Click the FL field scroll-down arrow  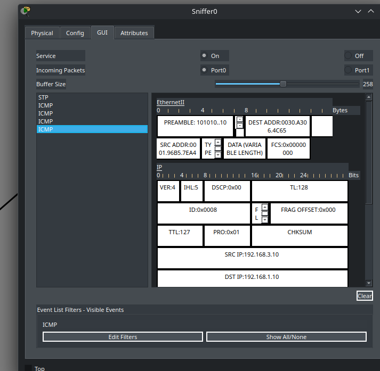tap(265, 219)
